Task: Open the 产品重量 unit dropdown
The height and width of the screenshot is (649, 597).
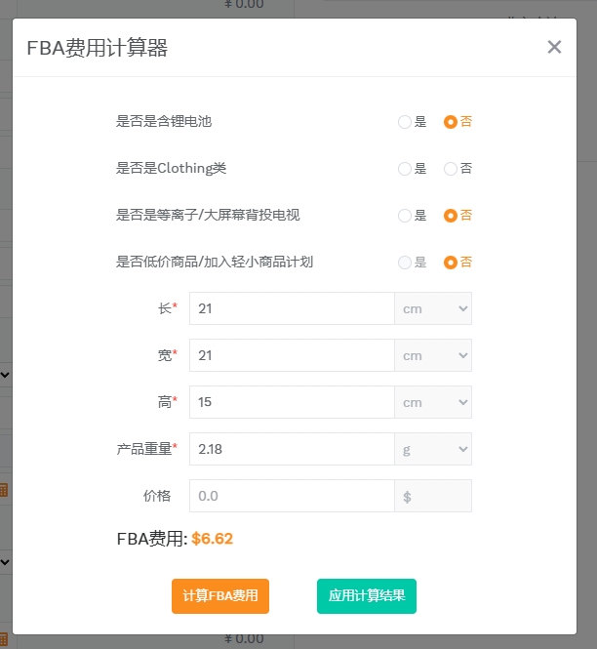Action: 433,449
